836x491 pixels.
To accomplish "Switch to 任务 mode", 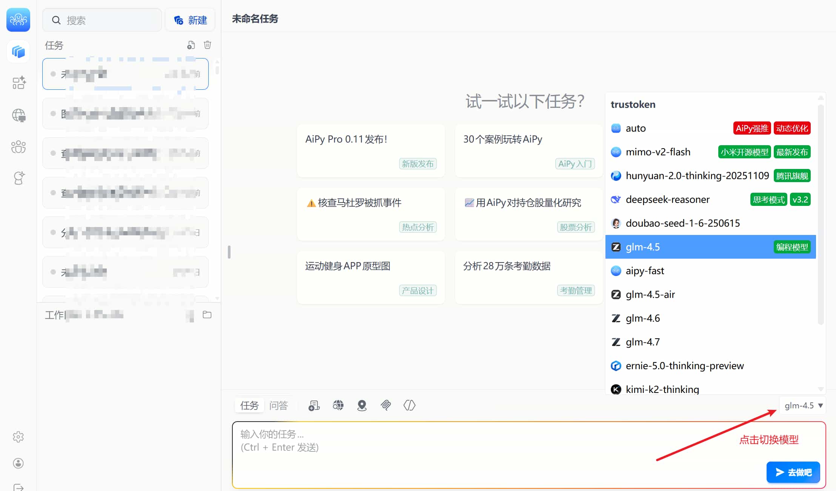I will (249, 405).
